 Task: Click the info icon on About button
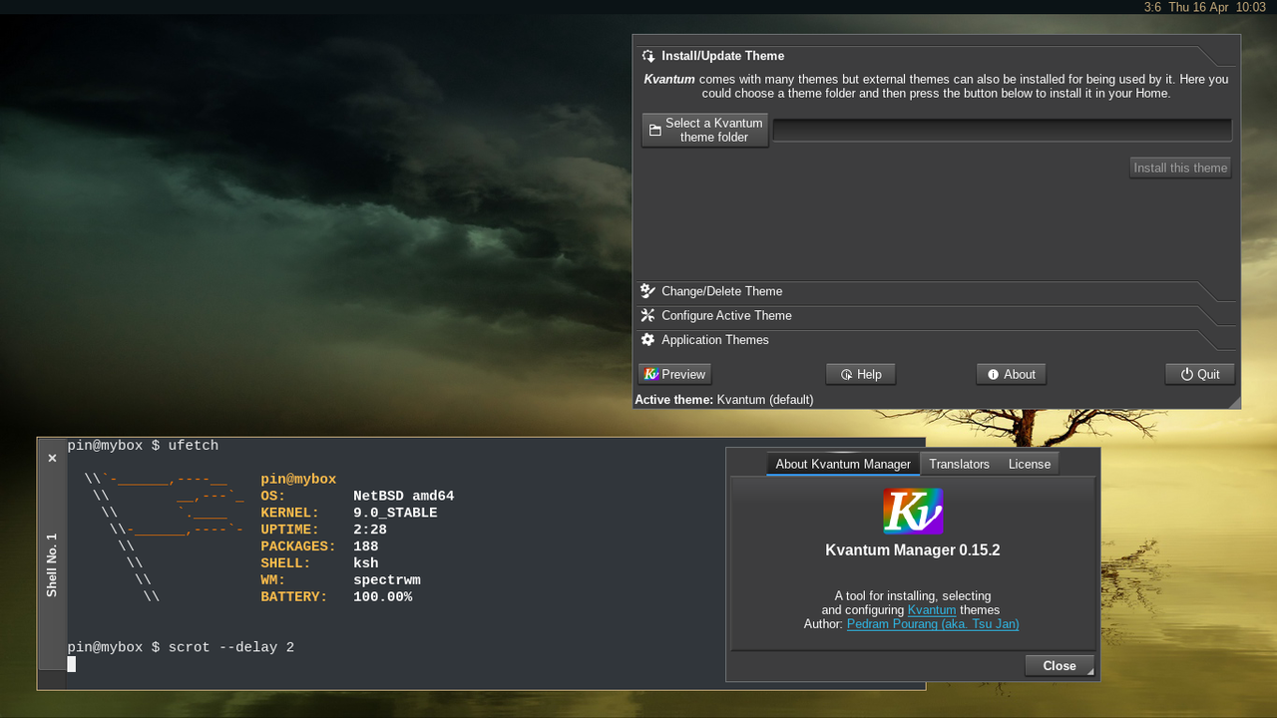994,375
